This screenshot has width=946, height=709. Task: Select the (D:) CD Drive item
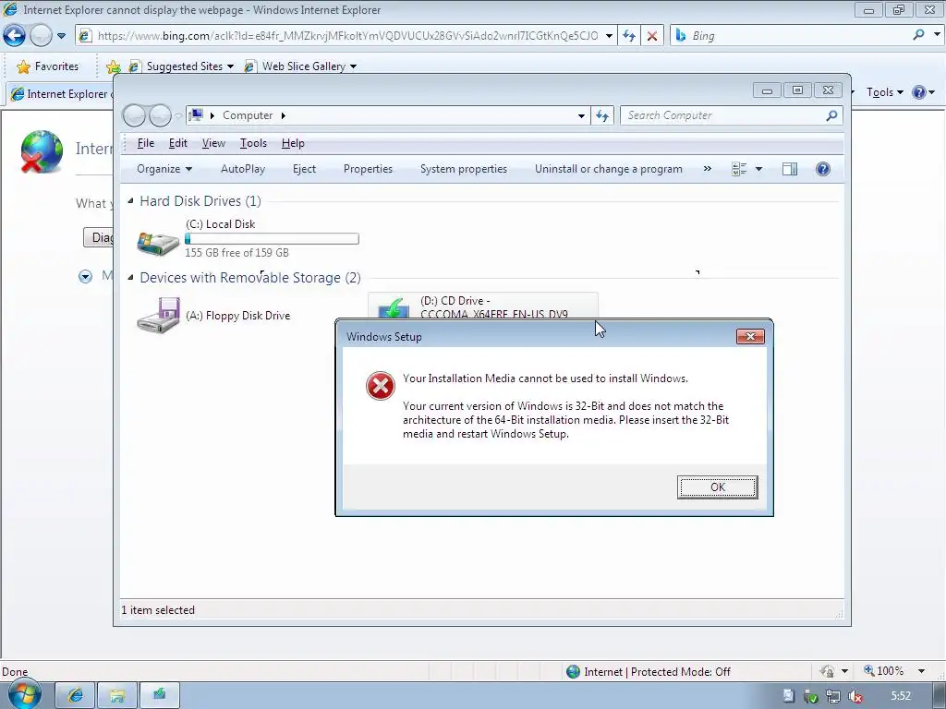coord(482,306)
